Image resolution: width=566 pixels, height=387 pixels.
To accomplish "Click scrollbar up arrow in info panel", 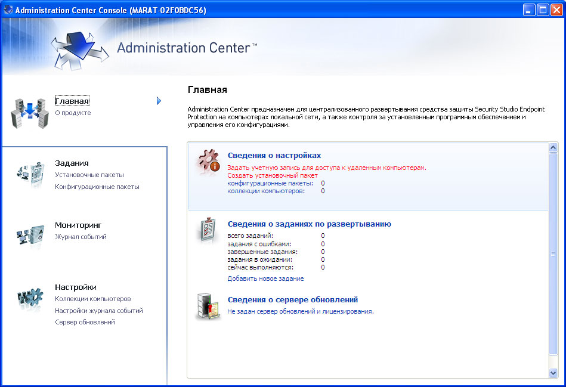I will click(x=553, y=147).
